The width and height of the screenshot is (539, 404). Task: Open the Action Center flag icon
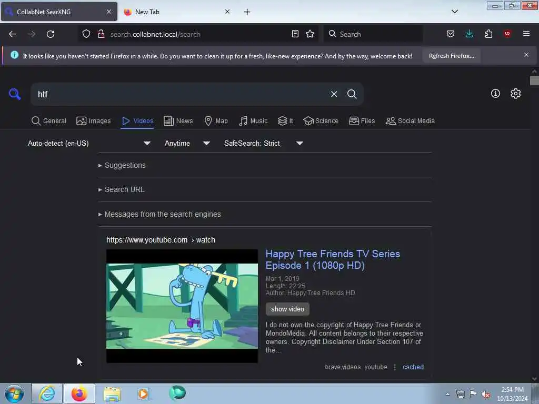click(x=473, y=394)
